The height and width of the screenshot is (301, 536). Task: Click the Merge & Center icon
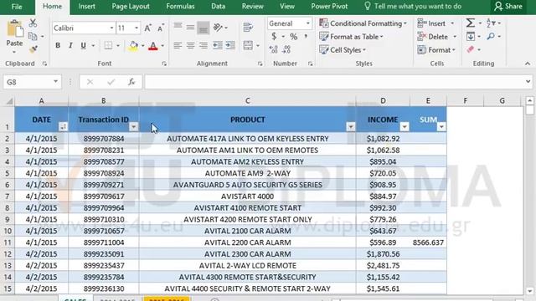click(248, 45)
